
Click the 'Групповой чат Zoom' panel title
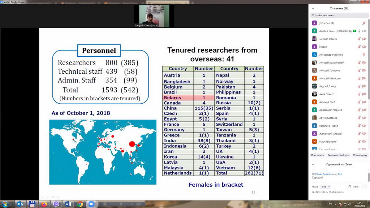click(339, 165)
